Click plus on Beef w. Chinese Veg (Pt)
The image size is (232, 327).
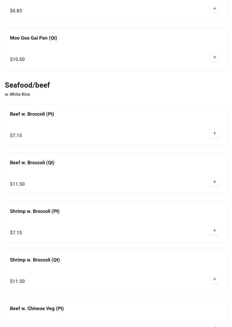point(215,325)
